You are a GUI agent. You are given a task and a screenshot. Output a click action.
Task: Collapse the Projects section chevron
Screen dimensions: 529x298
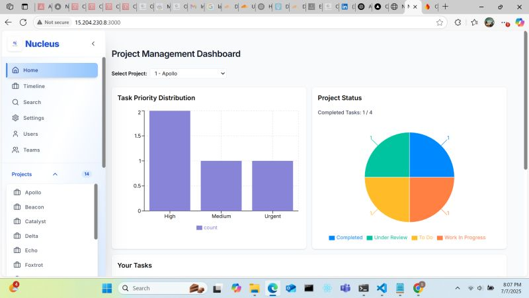click(55, 174)
